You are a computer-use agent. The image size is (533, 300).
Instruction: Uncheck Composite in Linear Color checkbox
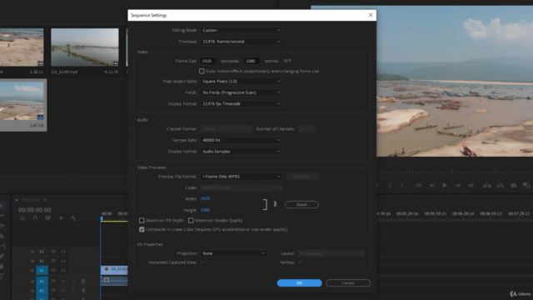click(142, 229)
